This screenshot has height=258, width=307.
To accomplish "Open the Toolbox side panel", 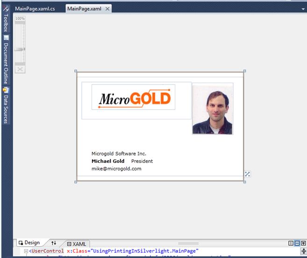I will (6, 19).
